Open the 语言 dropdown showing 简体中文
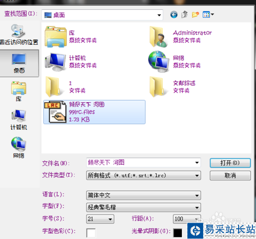256x239 pixels. (143, 195)
